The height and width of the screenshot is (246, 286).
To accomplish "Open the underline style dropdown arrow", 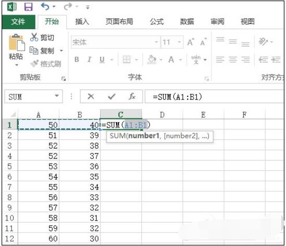I will (112, 59).
